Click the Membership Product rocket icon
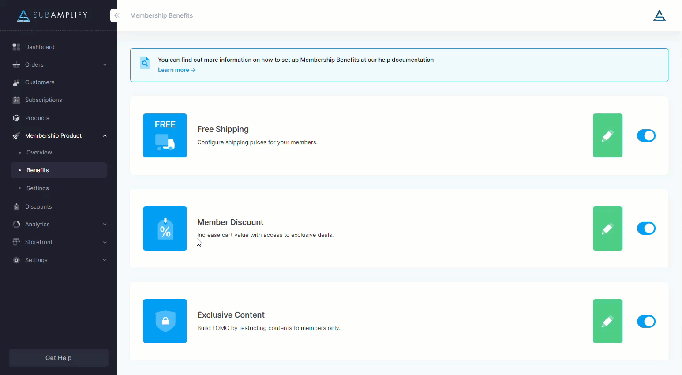This screenshot has height=375, width=682. (x=16, y=136)
